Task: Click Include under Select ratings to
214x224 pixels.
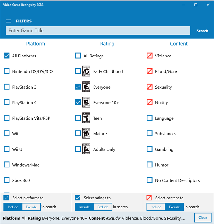Action: coord(84,207)
